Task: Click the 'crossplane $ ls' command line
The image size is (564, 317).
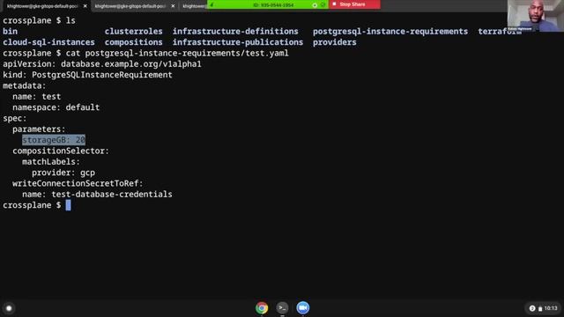Action: [x=39, y=20]
